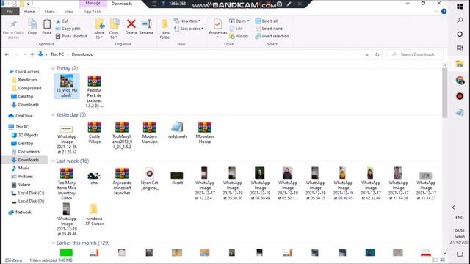Screen dimensions: 470x264
Task: Click the red Delete icon
Action: click(x=131, y=23)
